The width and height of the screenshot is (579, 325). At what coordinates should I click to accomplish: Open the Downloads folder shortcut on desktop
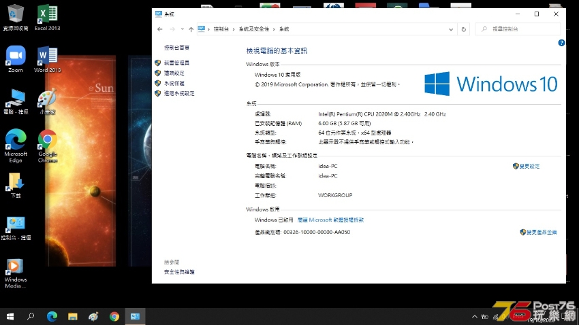click(x=16, y=185)
